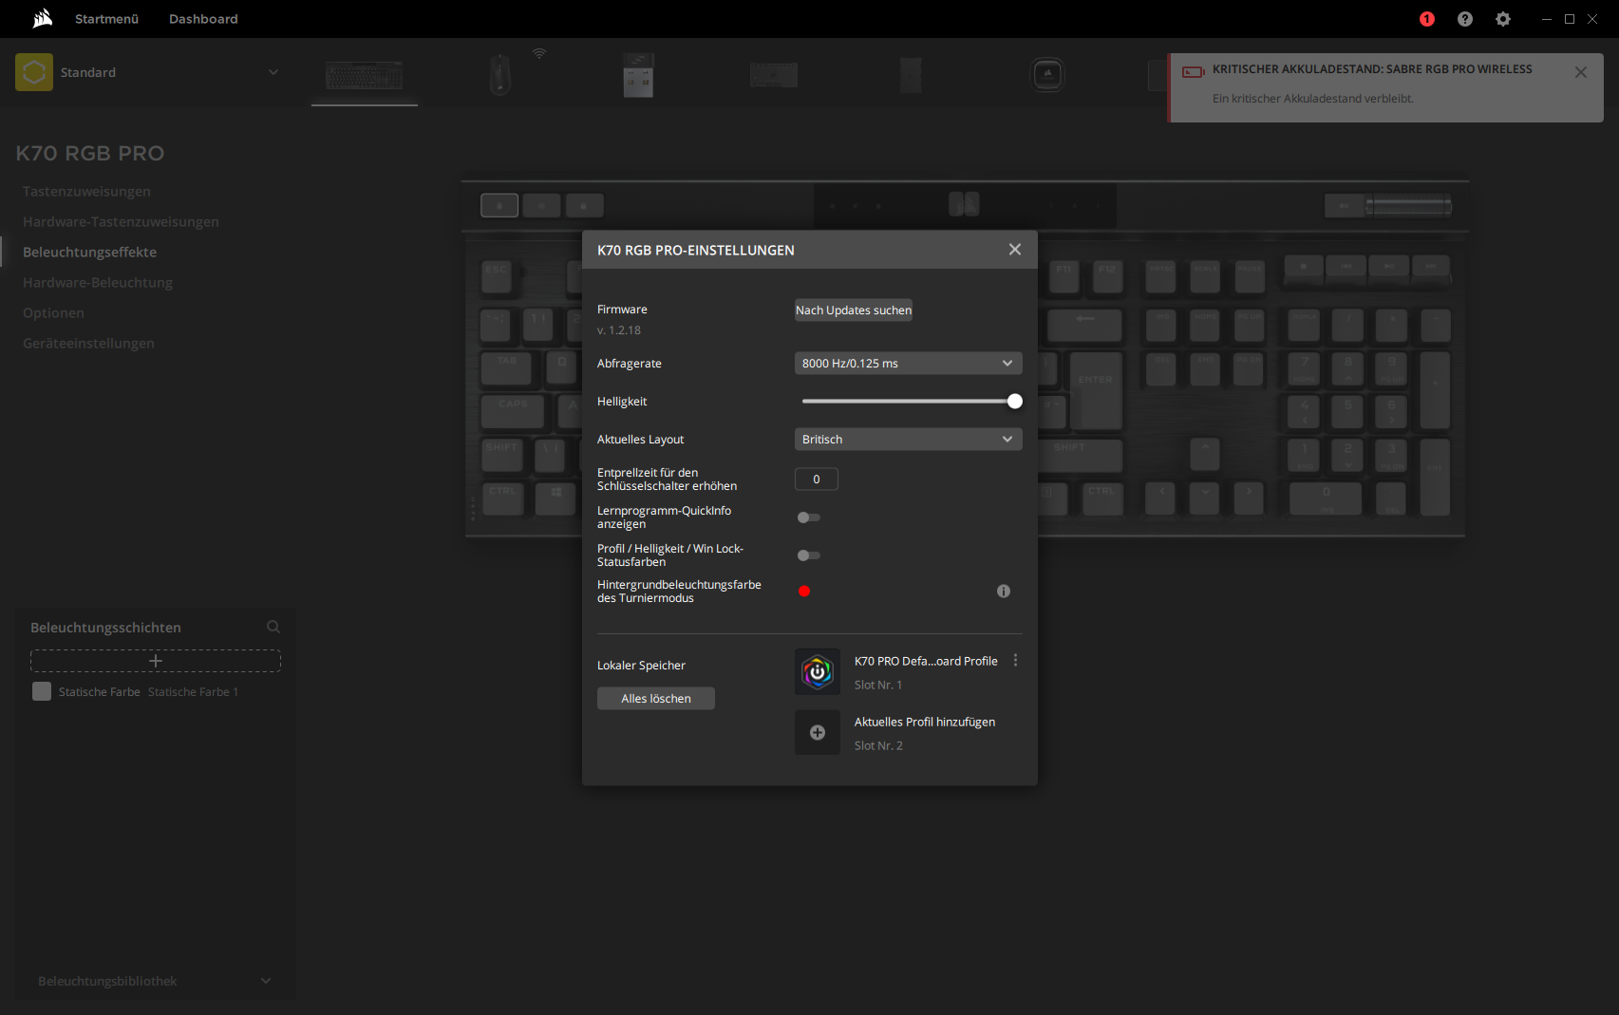Screen dimensions: 1619x1015
Task: Click Aktuelles Profil hinzufügen
Action: 925,722
